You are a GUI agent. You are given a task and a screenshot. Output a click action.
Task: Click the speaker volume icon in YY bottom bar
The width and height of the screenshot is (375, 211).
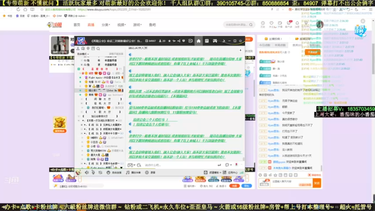pos(87,173)
